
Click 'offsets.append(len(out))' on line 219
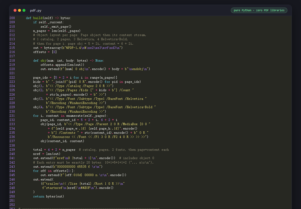coord(62,65)
